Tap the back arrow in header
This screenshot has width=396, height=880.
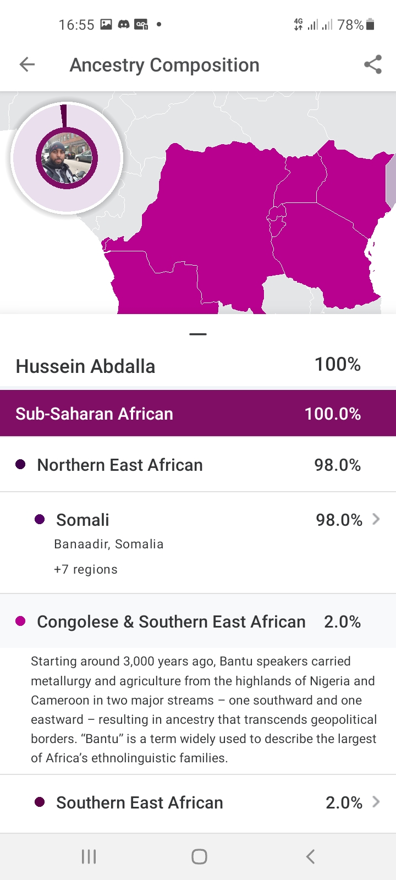[x=27, y=65]
